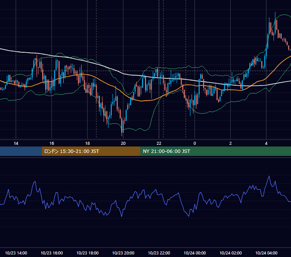Image resolution: width=291 pixels, height=257 pixels.
Task: Click the 0 hour label on price chart axis
Action: click(x=195, y=143)
